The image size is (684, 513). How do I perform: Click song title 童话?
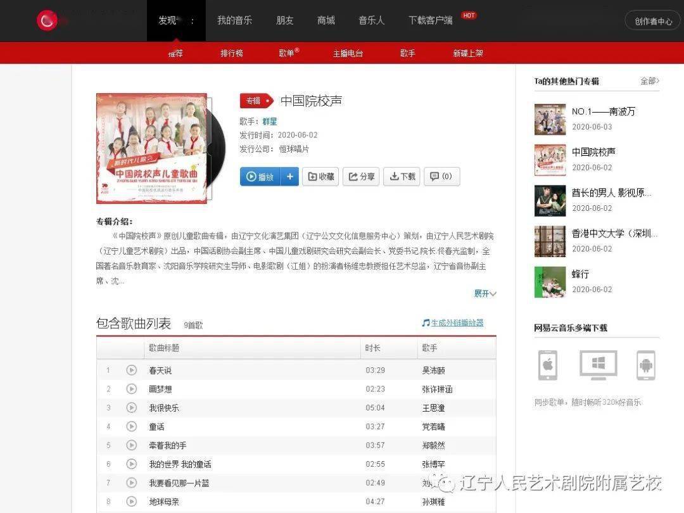tap(156, 427)
